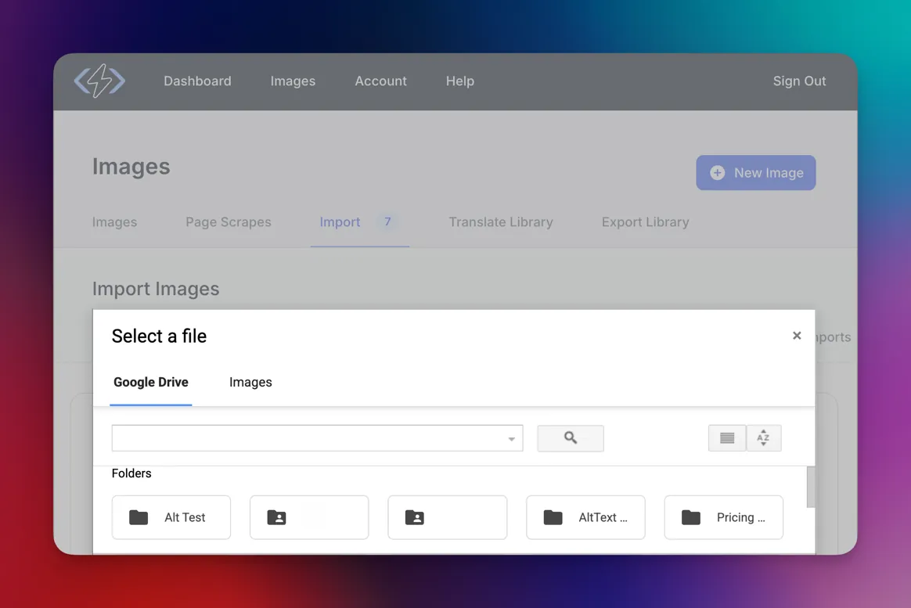Viewport: 911px width, 608px height.
Task: Open the Dashboard nav item
Action: pos(197,81)
